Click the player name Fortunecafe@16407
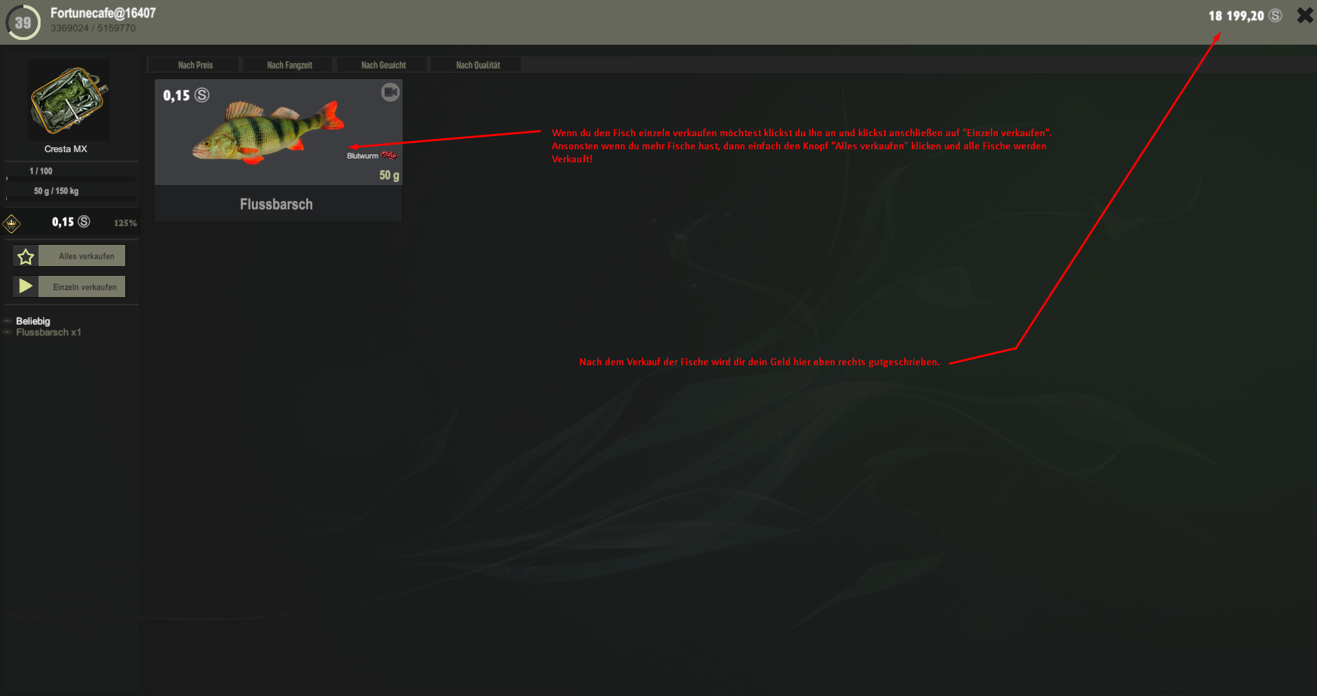 point(103,13)
